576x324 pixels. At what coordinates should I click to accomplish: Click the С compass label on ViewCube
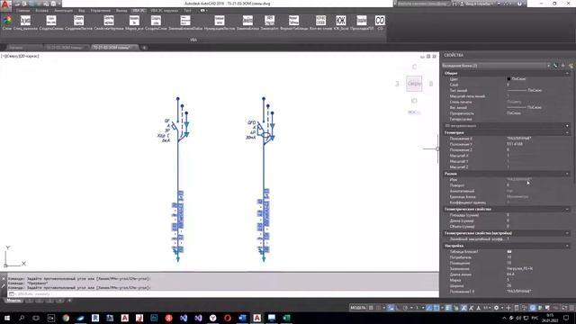414,67
